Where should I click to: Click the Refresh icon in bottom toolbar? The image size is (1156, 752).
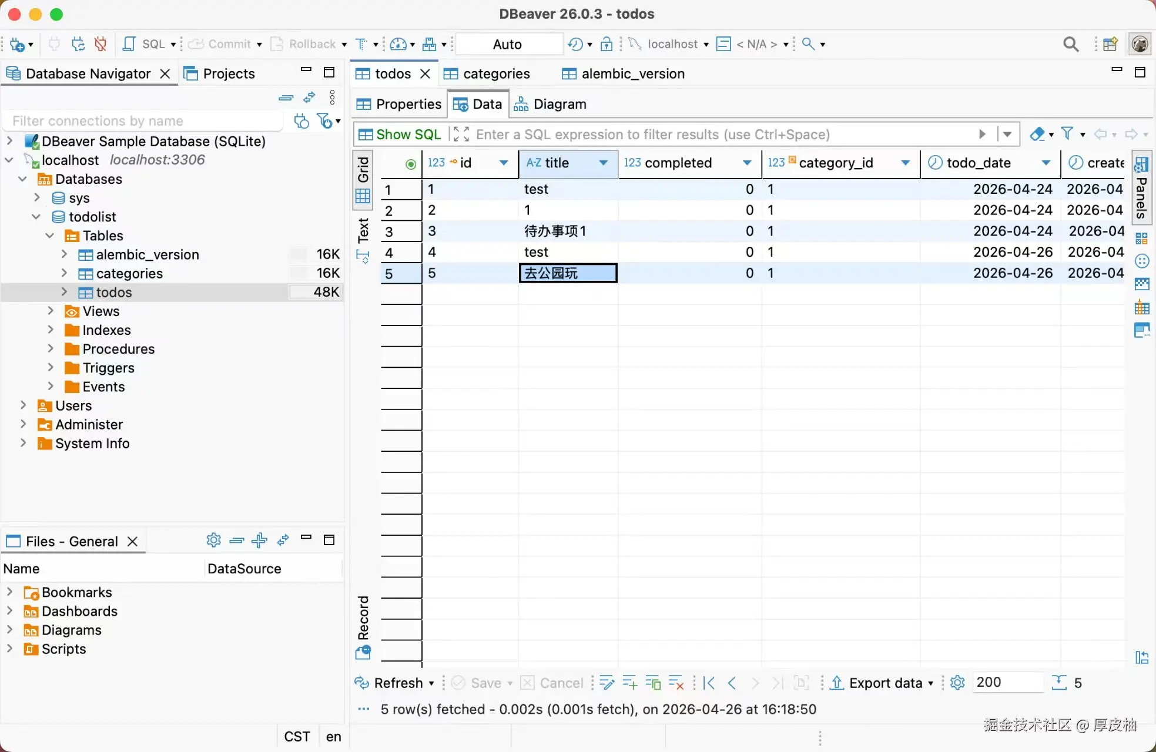pos(362,683)
